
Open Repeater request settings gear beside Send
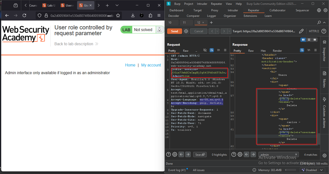pos(186,31)
